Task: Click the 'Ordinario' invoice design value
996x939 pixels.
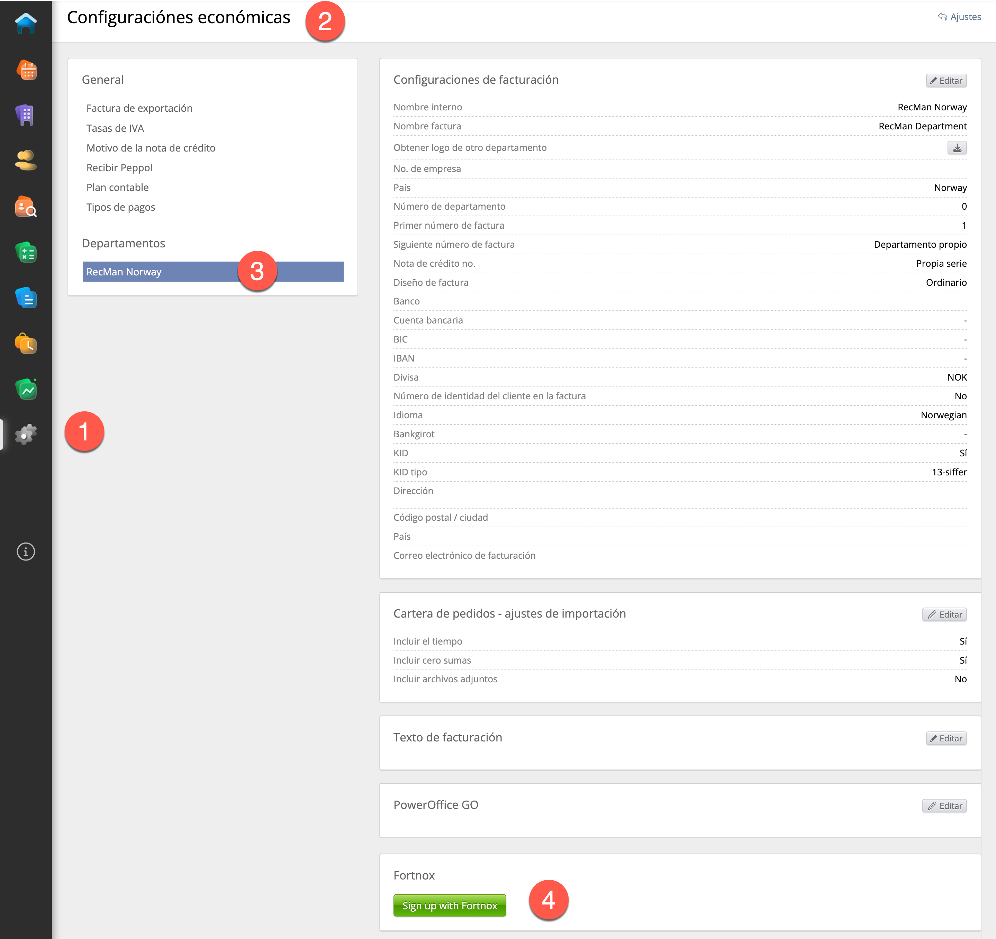Action: coord(946,282)
